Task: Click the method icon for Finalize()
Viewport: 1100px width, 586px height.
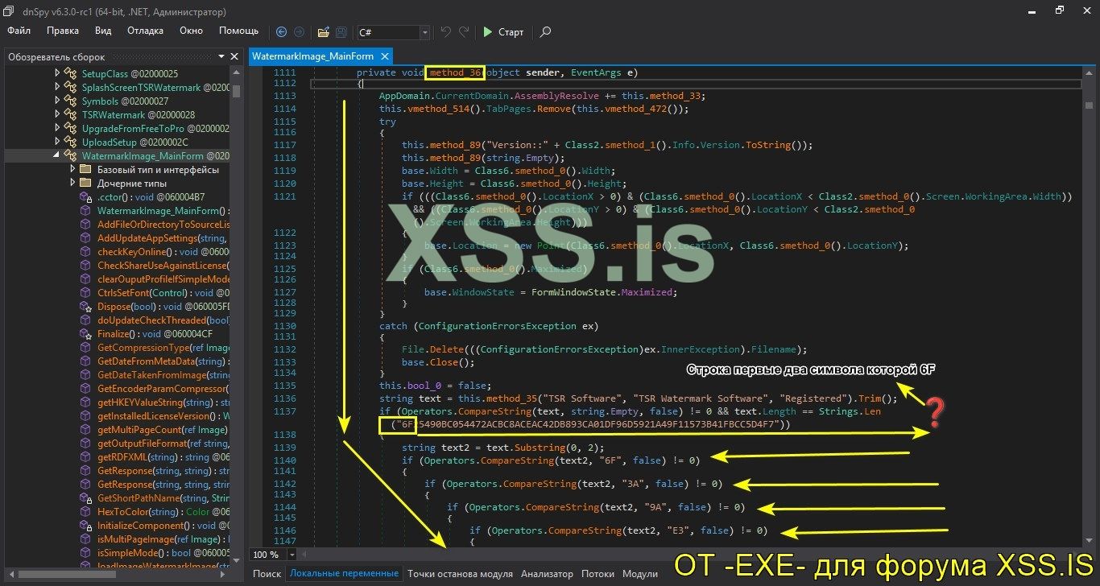Action: (x=86, y=334)
